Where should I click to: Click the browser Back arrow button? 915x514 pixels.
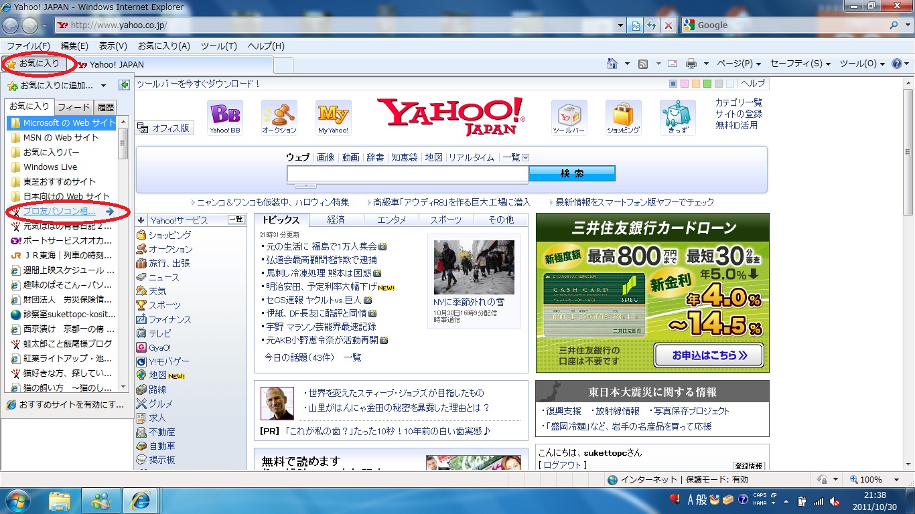(x=11, y=25)
